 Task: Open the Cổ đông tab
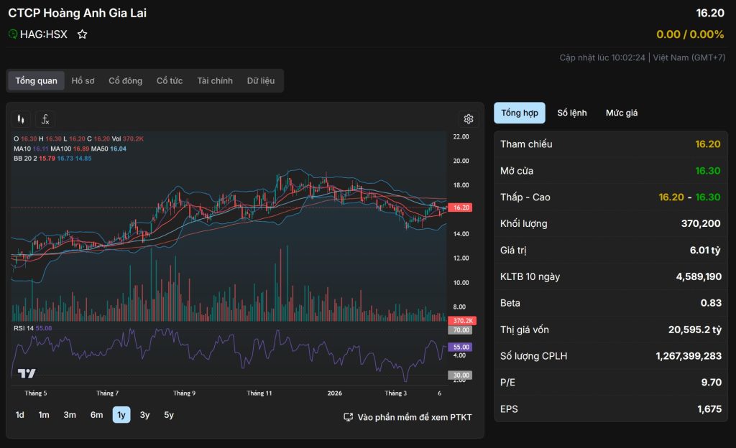click(x=125, y=81)
